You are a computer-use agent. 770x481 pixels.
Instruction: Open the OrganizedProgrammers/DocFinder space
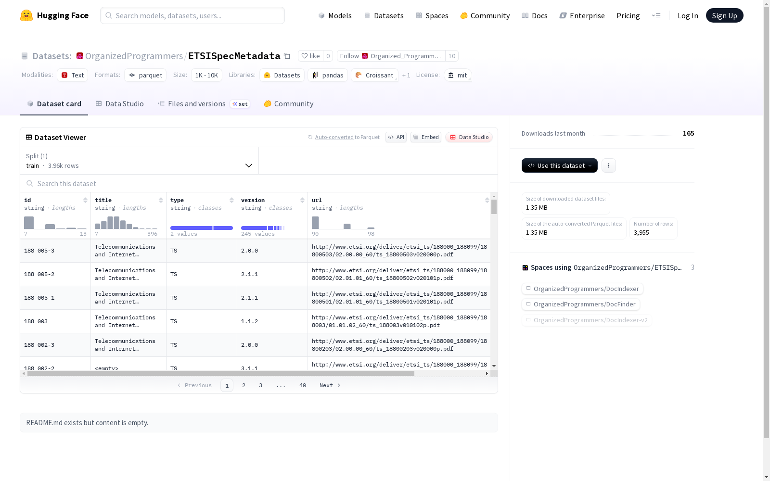tap(581, 304)
